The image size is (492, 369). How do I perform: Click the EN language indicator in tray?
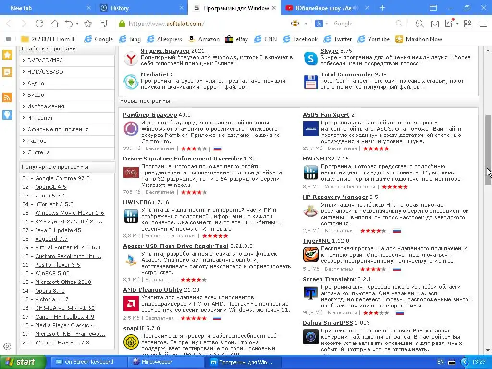coord(441,362)
